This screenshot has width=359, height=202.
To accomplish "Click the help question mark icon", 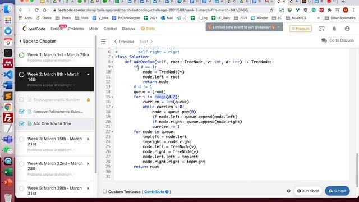I will coord(288,191).
